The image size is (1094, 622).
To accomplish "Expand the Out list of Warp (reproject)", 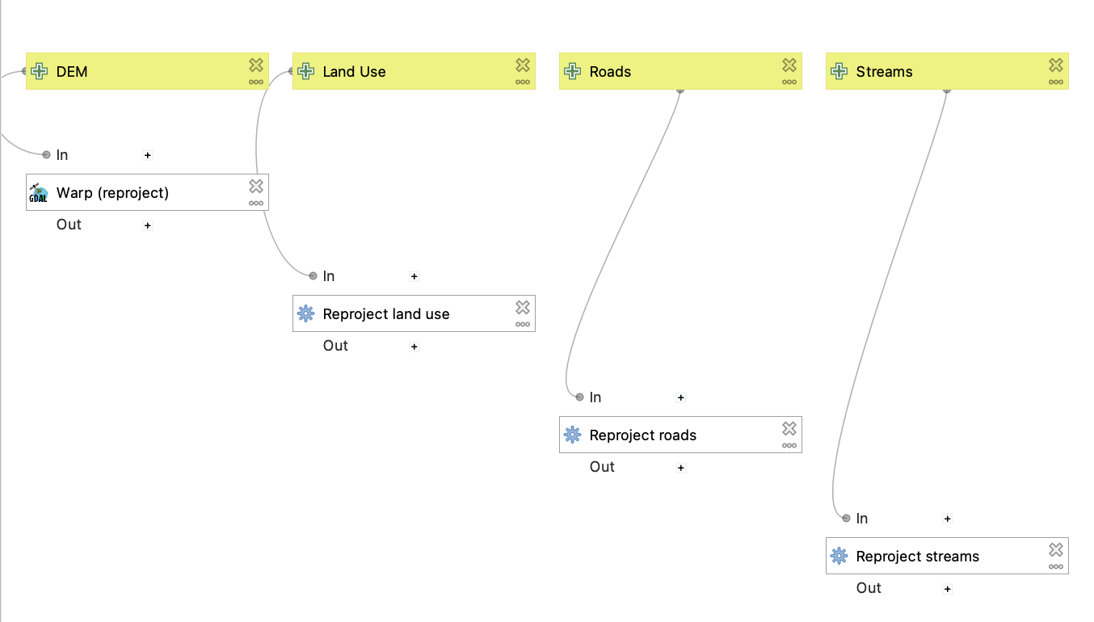I will click(x=148, y=225).
